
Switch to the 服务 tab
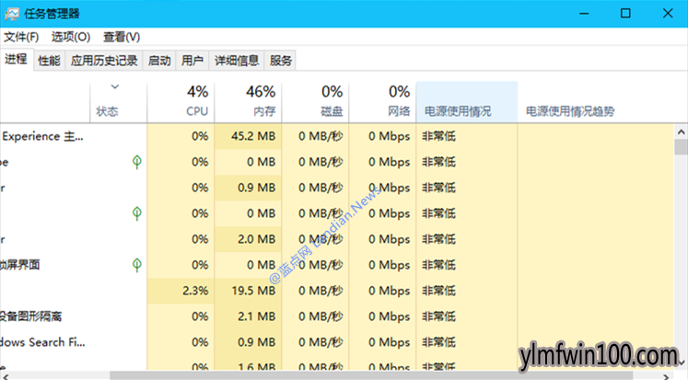(281, 61)
